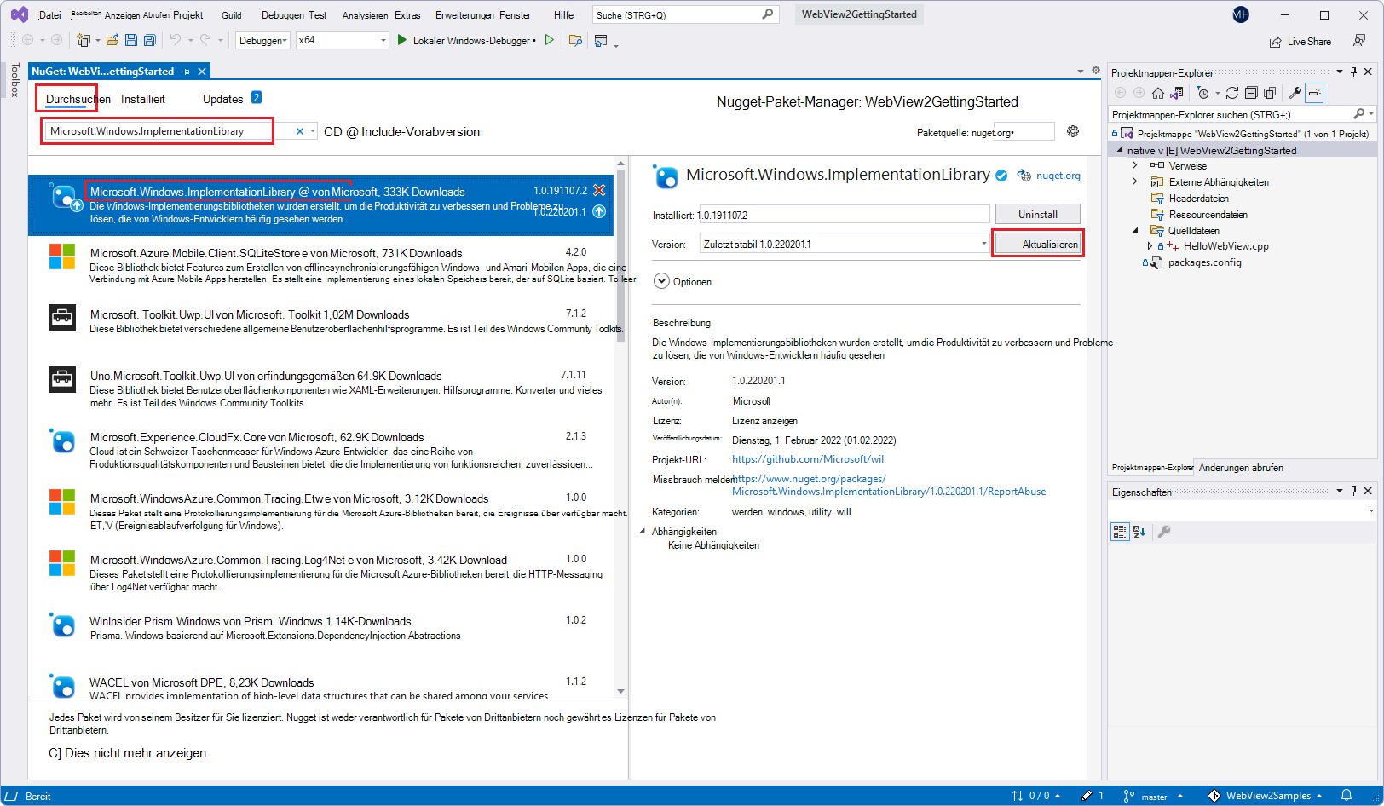The width and height of the screenshot is (1384, 806).
Task: Click the Aktualisieren button
Action: pos(1038,244)
